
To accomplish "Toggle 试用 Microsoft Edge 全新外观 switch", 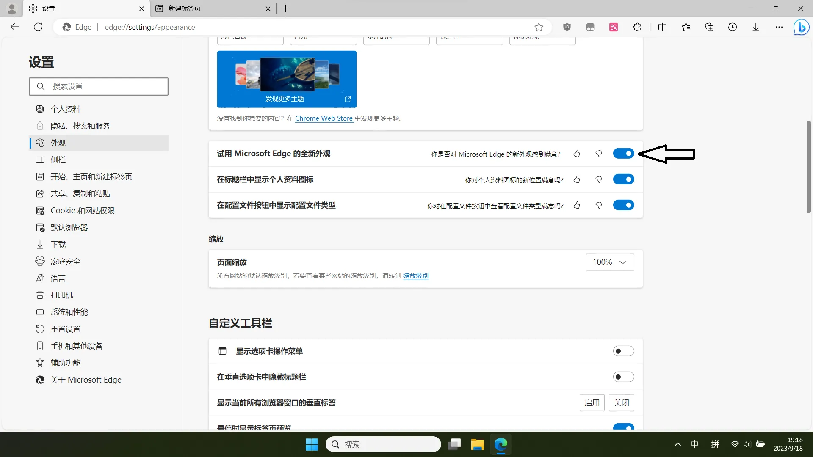I will pyautogui.click(x=624, y=154).
